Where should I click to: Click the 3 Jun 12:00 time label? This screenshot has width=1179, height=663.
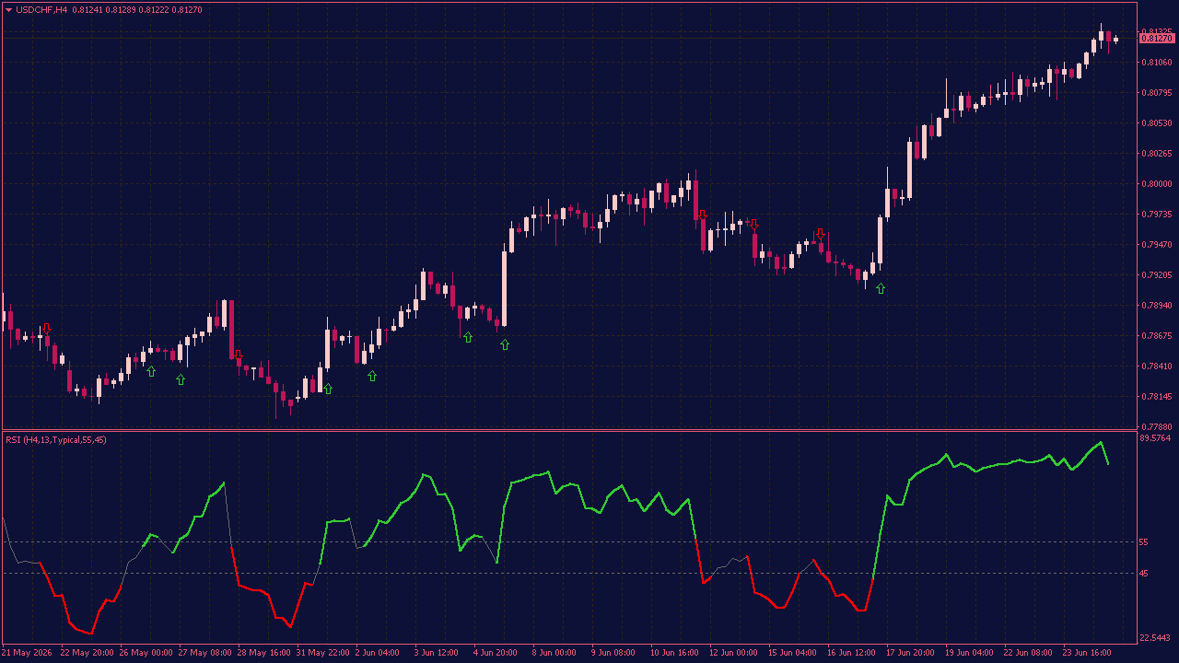tap(437, 653)
